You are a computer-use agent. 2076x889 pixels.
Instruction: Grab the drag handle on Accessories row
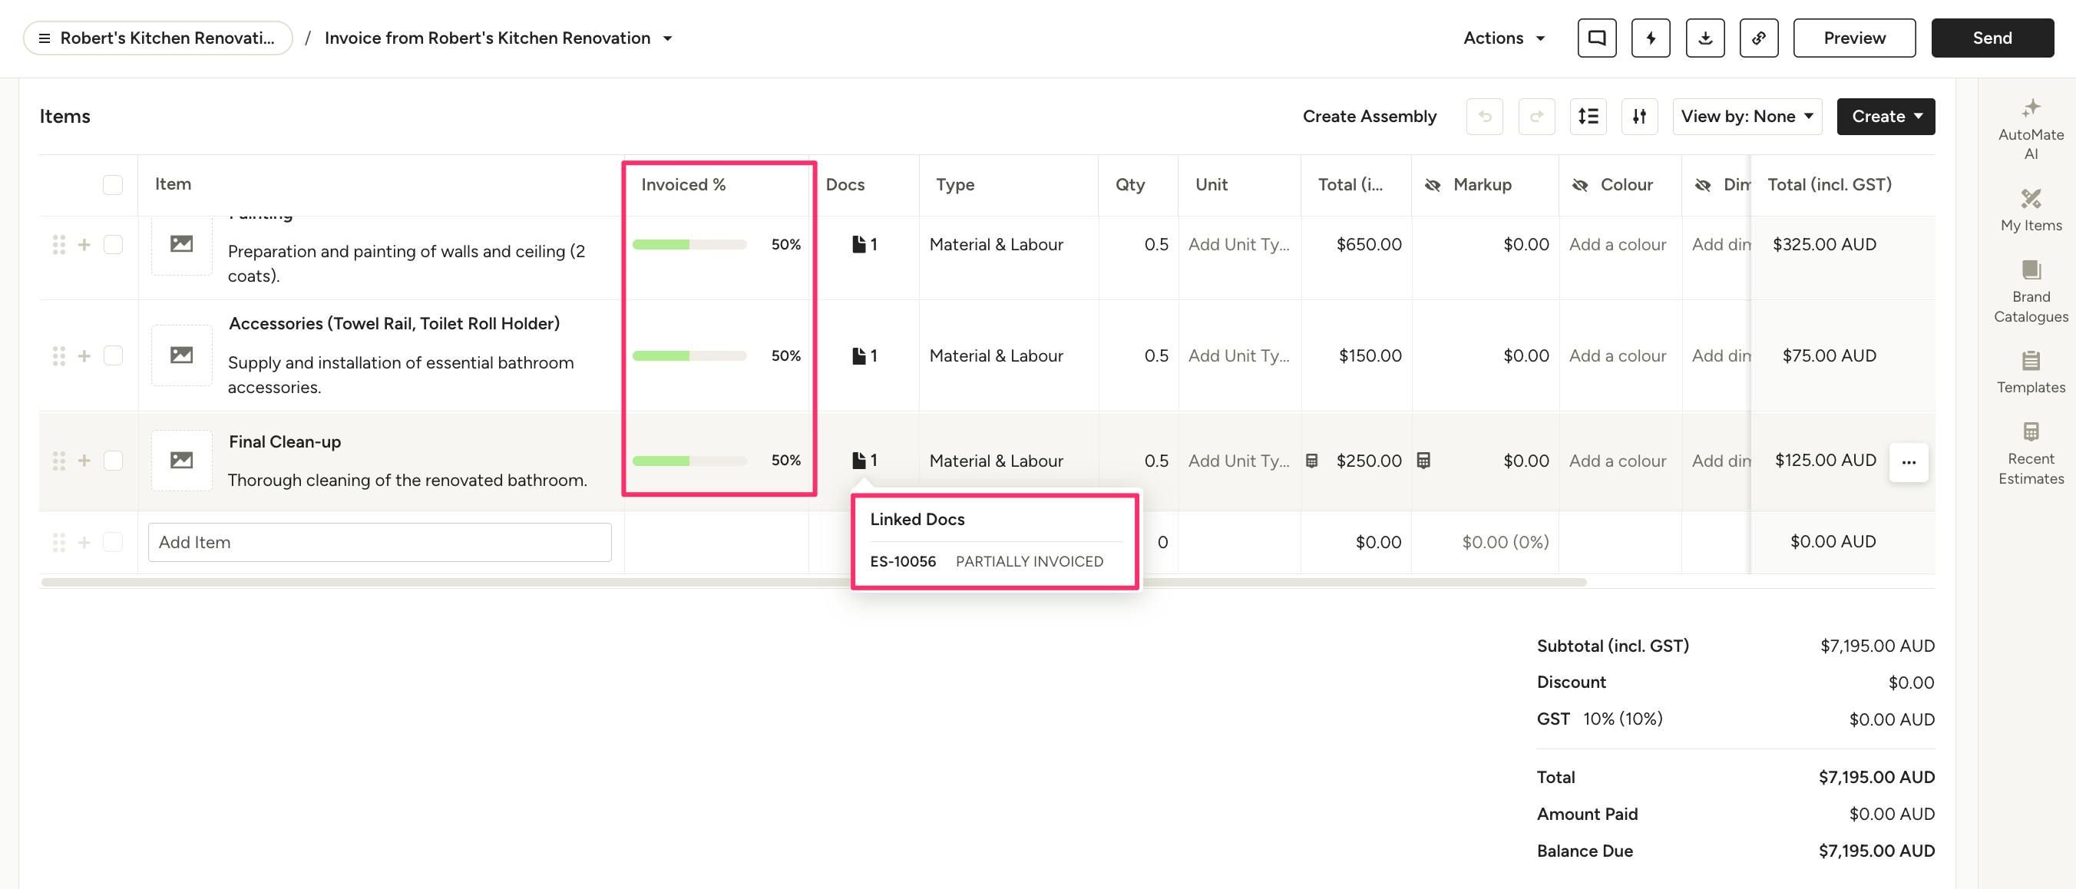pyautogui.click(x=59, y=356)
